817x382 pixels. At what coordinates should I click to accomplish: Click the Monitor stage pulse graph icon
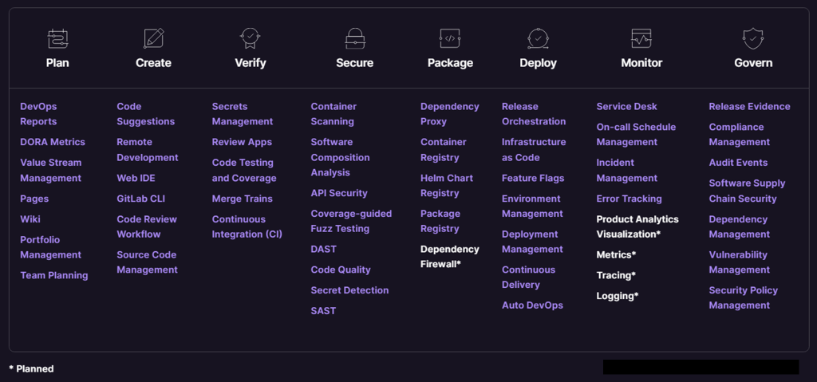641,38
